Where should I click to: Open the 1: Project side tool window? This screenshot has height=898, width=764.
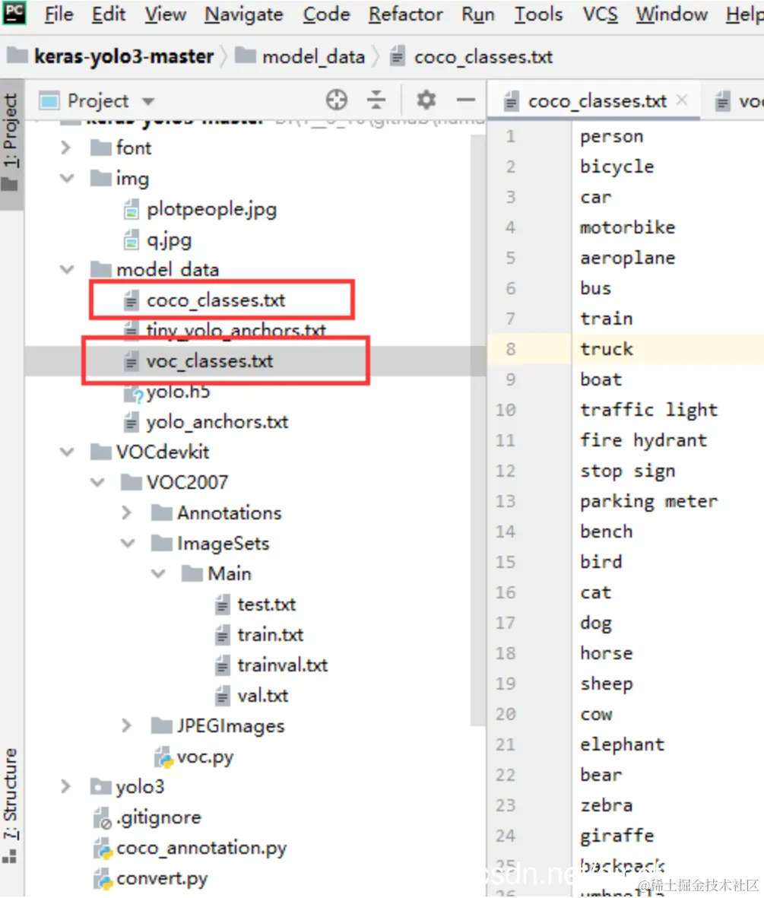coord(11,143)
